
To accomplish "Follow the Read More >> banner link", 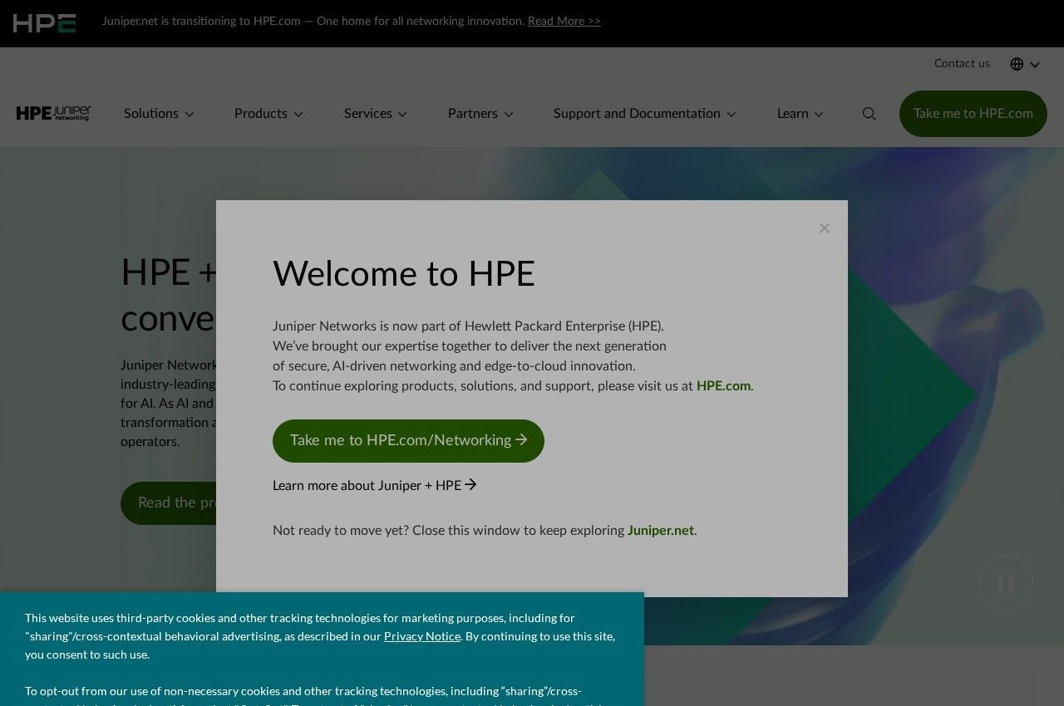I will [564, 22].
